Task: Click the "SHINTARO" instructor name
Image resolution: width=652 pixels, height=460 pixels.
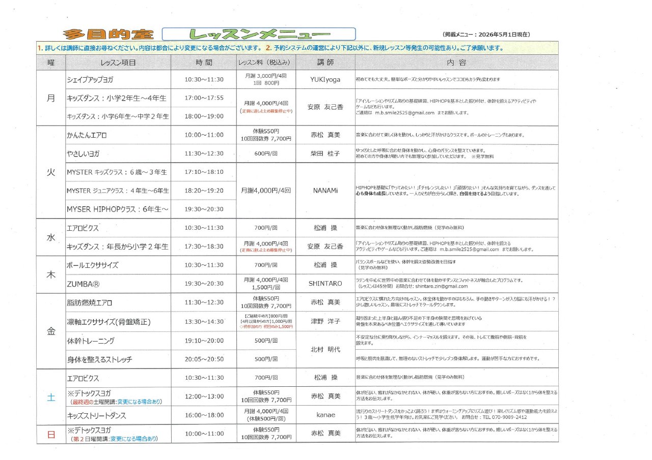Action: (325, 284)
